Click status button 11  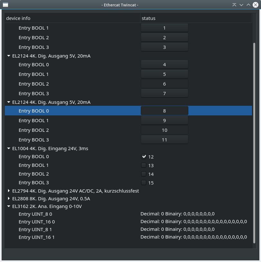pyautogui.click(x=165, y=140)
